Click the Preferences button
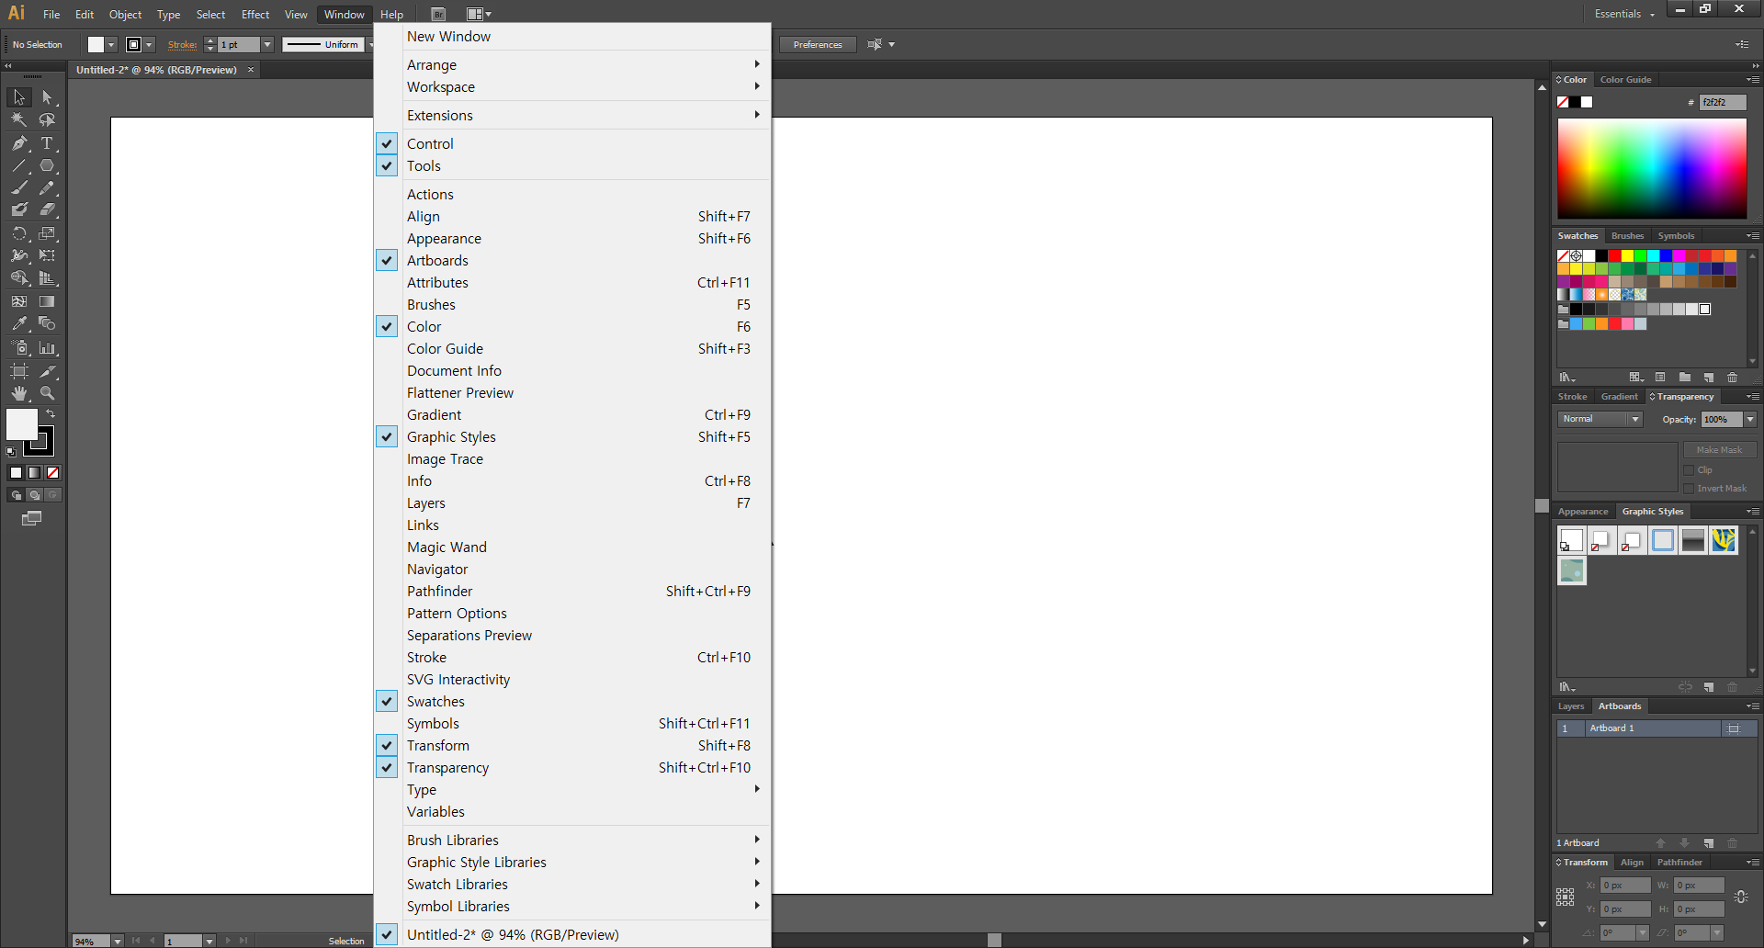The width and height of the screenshot is (1764, 948). pos(818,44)
